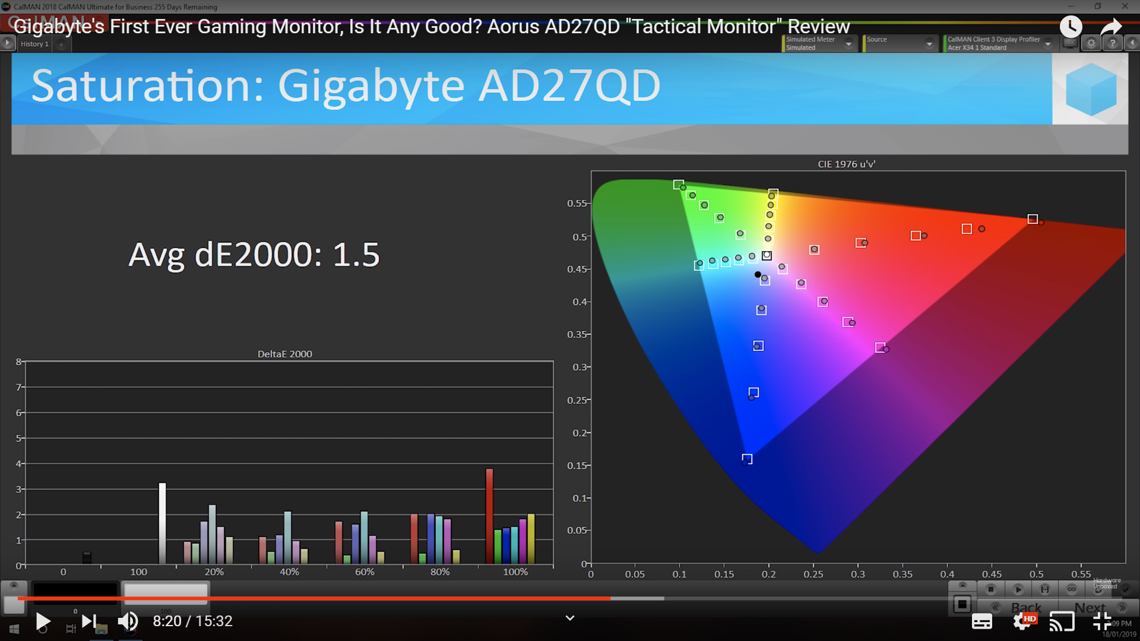The height and width of the screenshot is (641, 1140).
Task: Open the CalMAN help question mark
Action: (x=1113, y=43)
